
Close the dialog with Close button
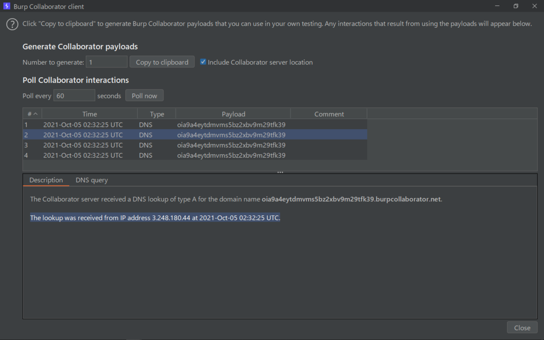[x=522, y=328]
